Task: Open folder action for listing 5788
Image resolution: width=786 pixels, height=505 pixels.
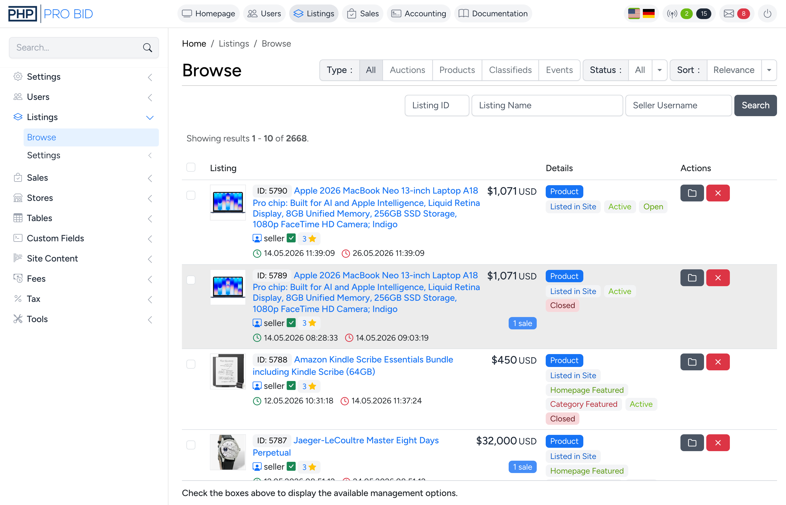Action: click(692, 362)
